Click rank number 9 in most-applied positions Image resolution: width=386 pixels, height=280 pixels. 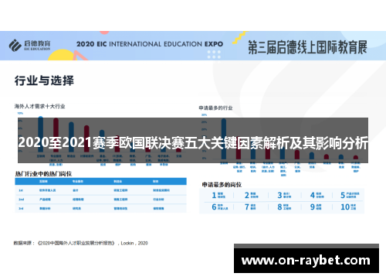(313, 207)
